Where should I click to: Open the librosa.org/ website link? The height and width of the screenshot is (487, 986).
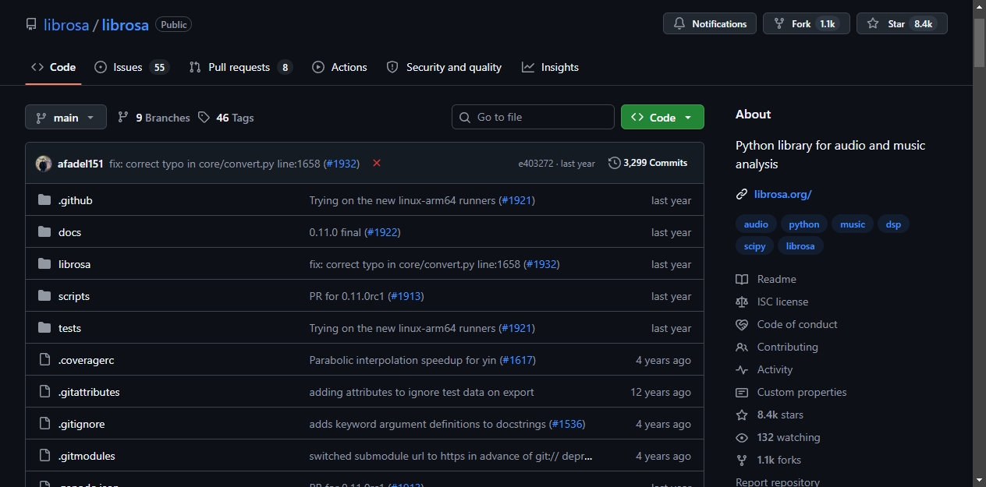coord(782,194)
